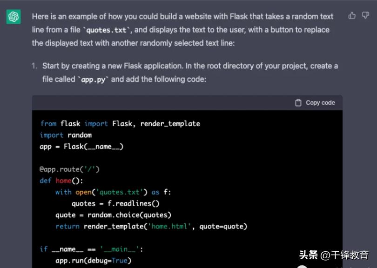Click the ChatGPT logo avatar
Viewport: 377px width, 268px height.
click(x=13, y=17)
